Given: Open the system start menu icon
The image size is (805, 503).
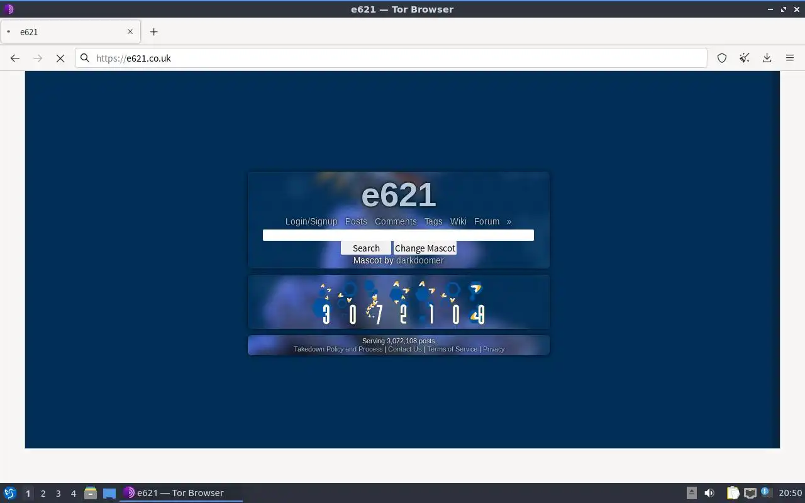Looking at the screenshot, I should pyautogui.click(x=10, y=493).
